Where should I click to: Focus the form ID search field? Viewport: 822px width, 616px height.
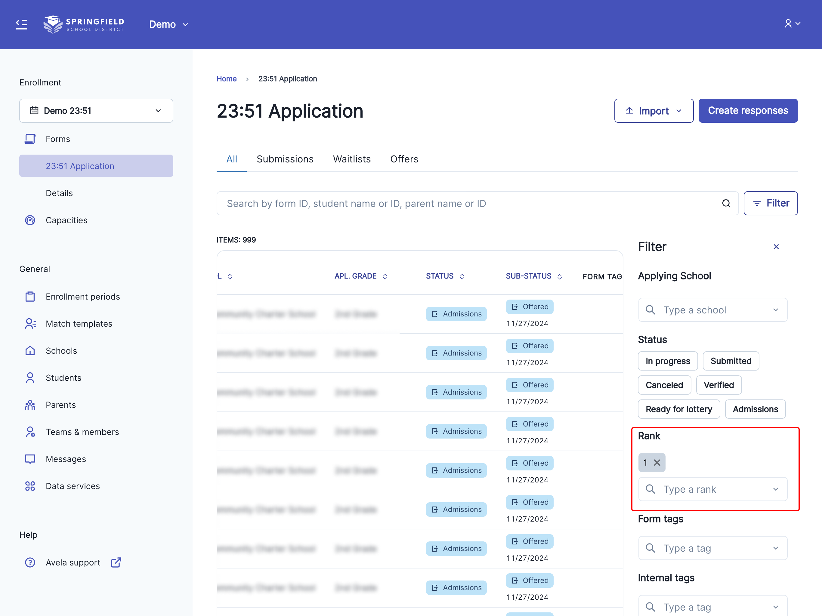pos(465,203)
